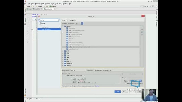Close the Settings dialog with red X
The width and height of the screenshot is (182, 102).
(x=143, y=16)
